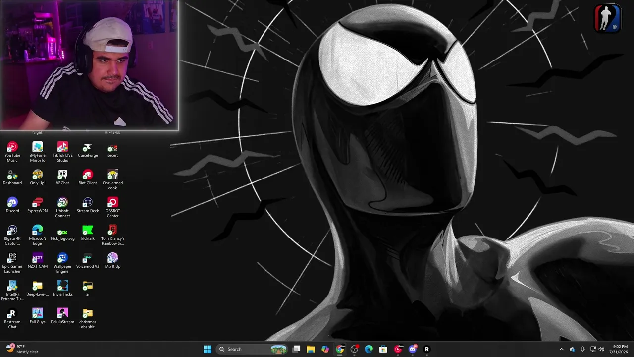Open Task View from the taskbar

[x=296, y=349]
